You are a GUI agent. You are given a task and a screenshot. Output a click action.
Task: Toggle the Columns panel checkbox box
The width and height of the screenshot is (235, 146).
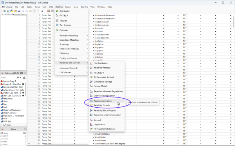click(25, 73)
